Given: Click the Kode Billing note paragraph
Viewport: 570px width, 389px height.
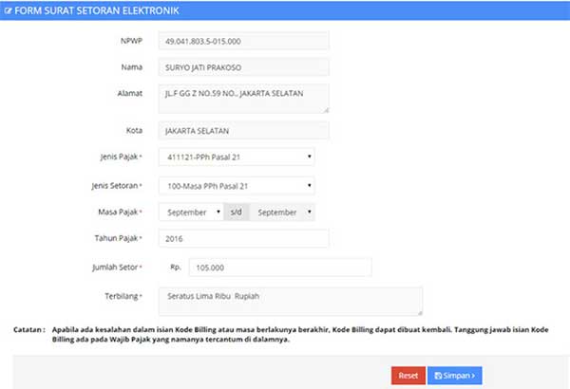Looking at the screenshot, I should pyautogui.click(x=300, y=335).
